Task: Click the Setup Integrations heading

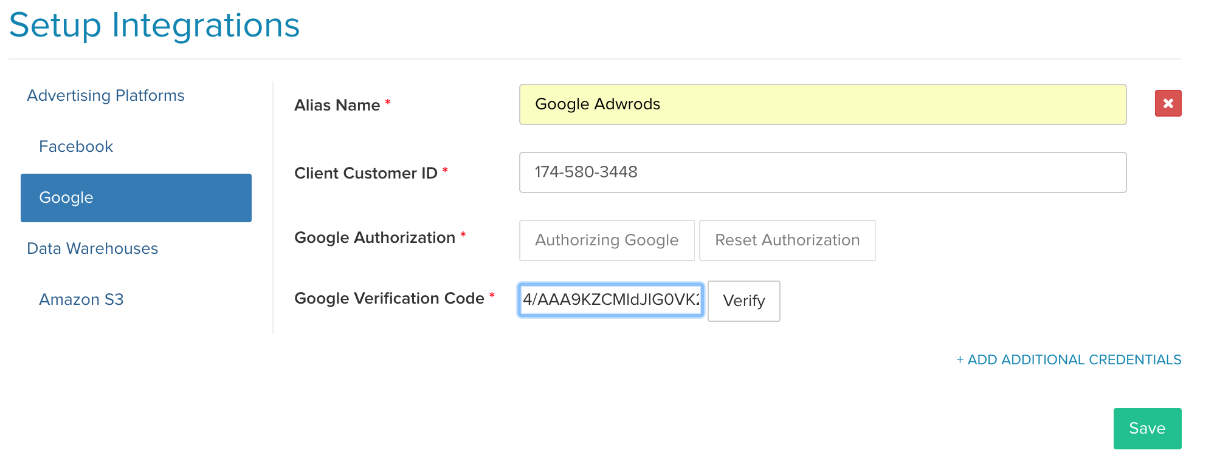Action: point(154,25)
